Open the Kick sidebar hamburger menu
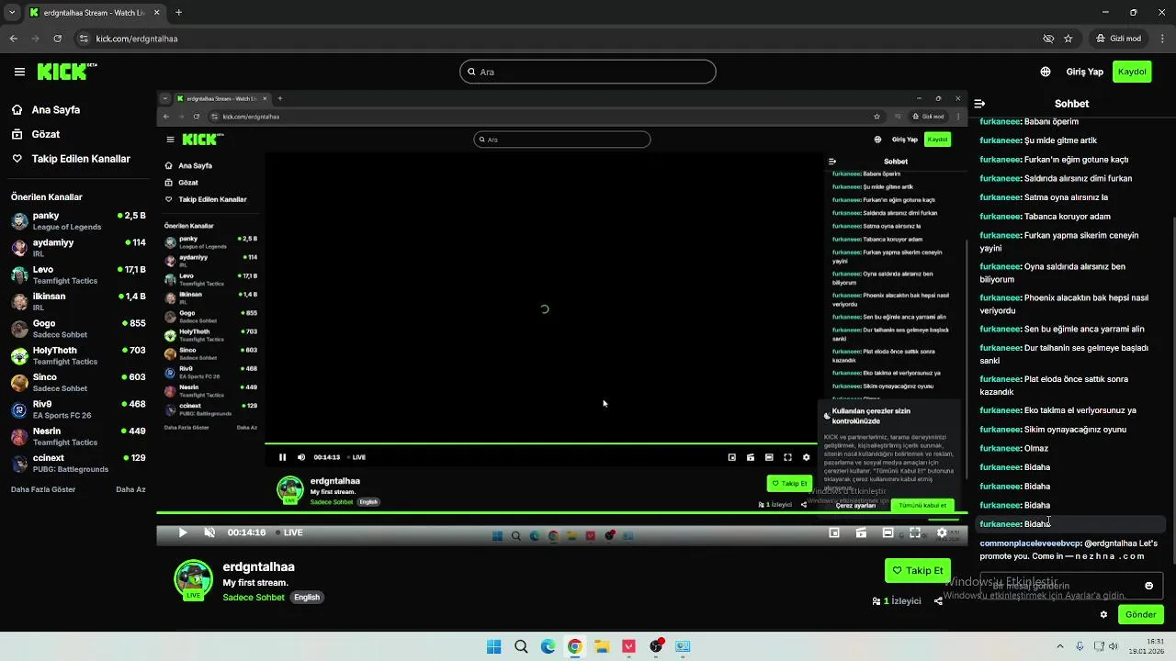This screenshot has height=661, width=1176. (x=19, y=72)
